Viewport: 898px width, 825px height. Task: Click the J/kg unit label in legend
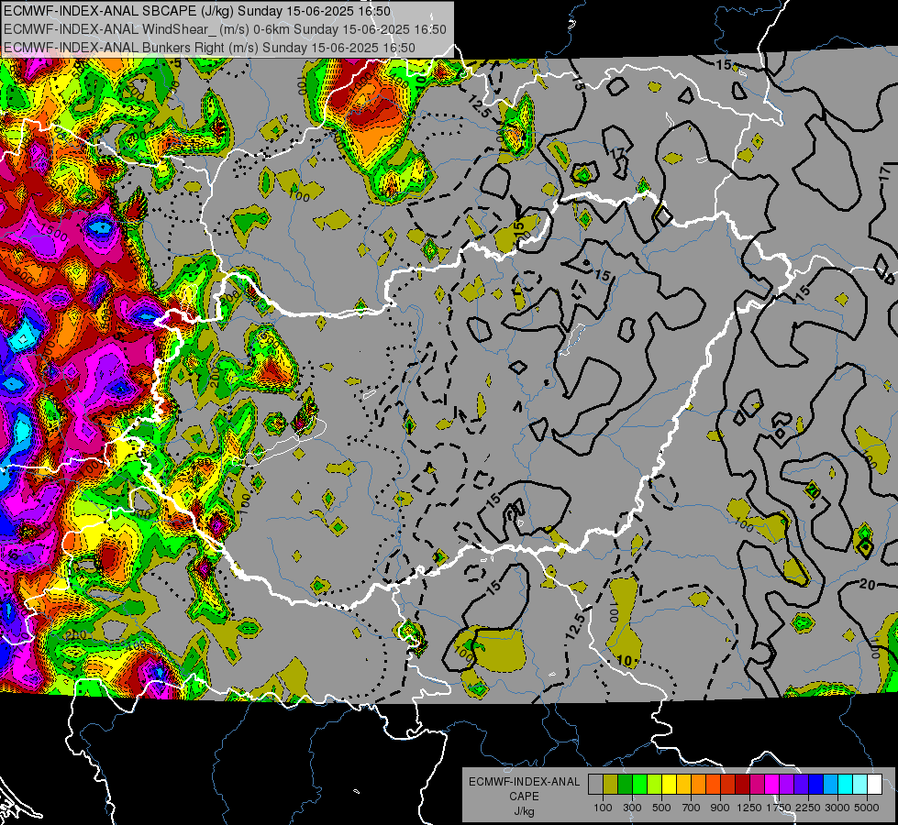[x=524, y=811]
